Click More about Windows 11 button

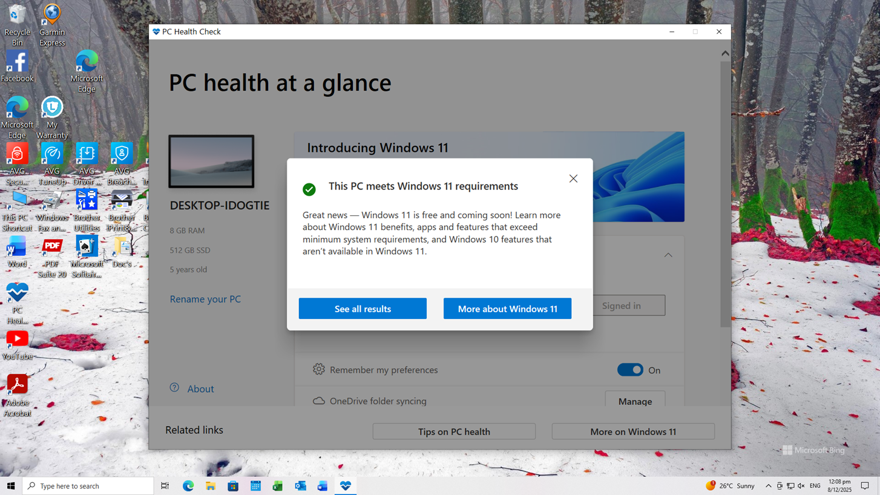(507, 309)
